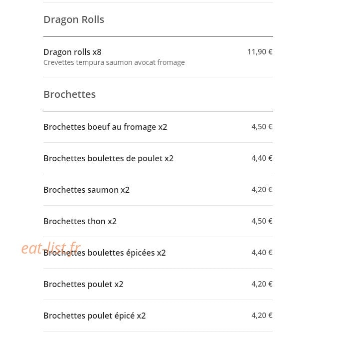Select Brochettes boulettes de poulet x2
The image size is (344, 337).
point(108,158)
